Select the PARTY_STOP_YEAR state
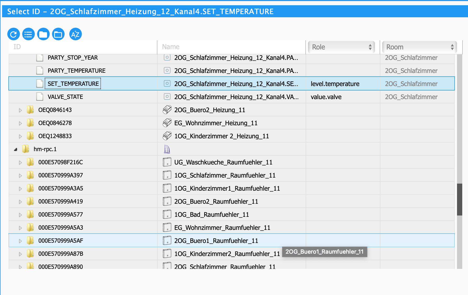Screen dimensions: 468x295 [x=73, y=58]
